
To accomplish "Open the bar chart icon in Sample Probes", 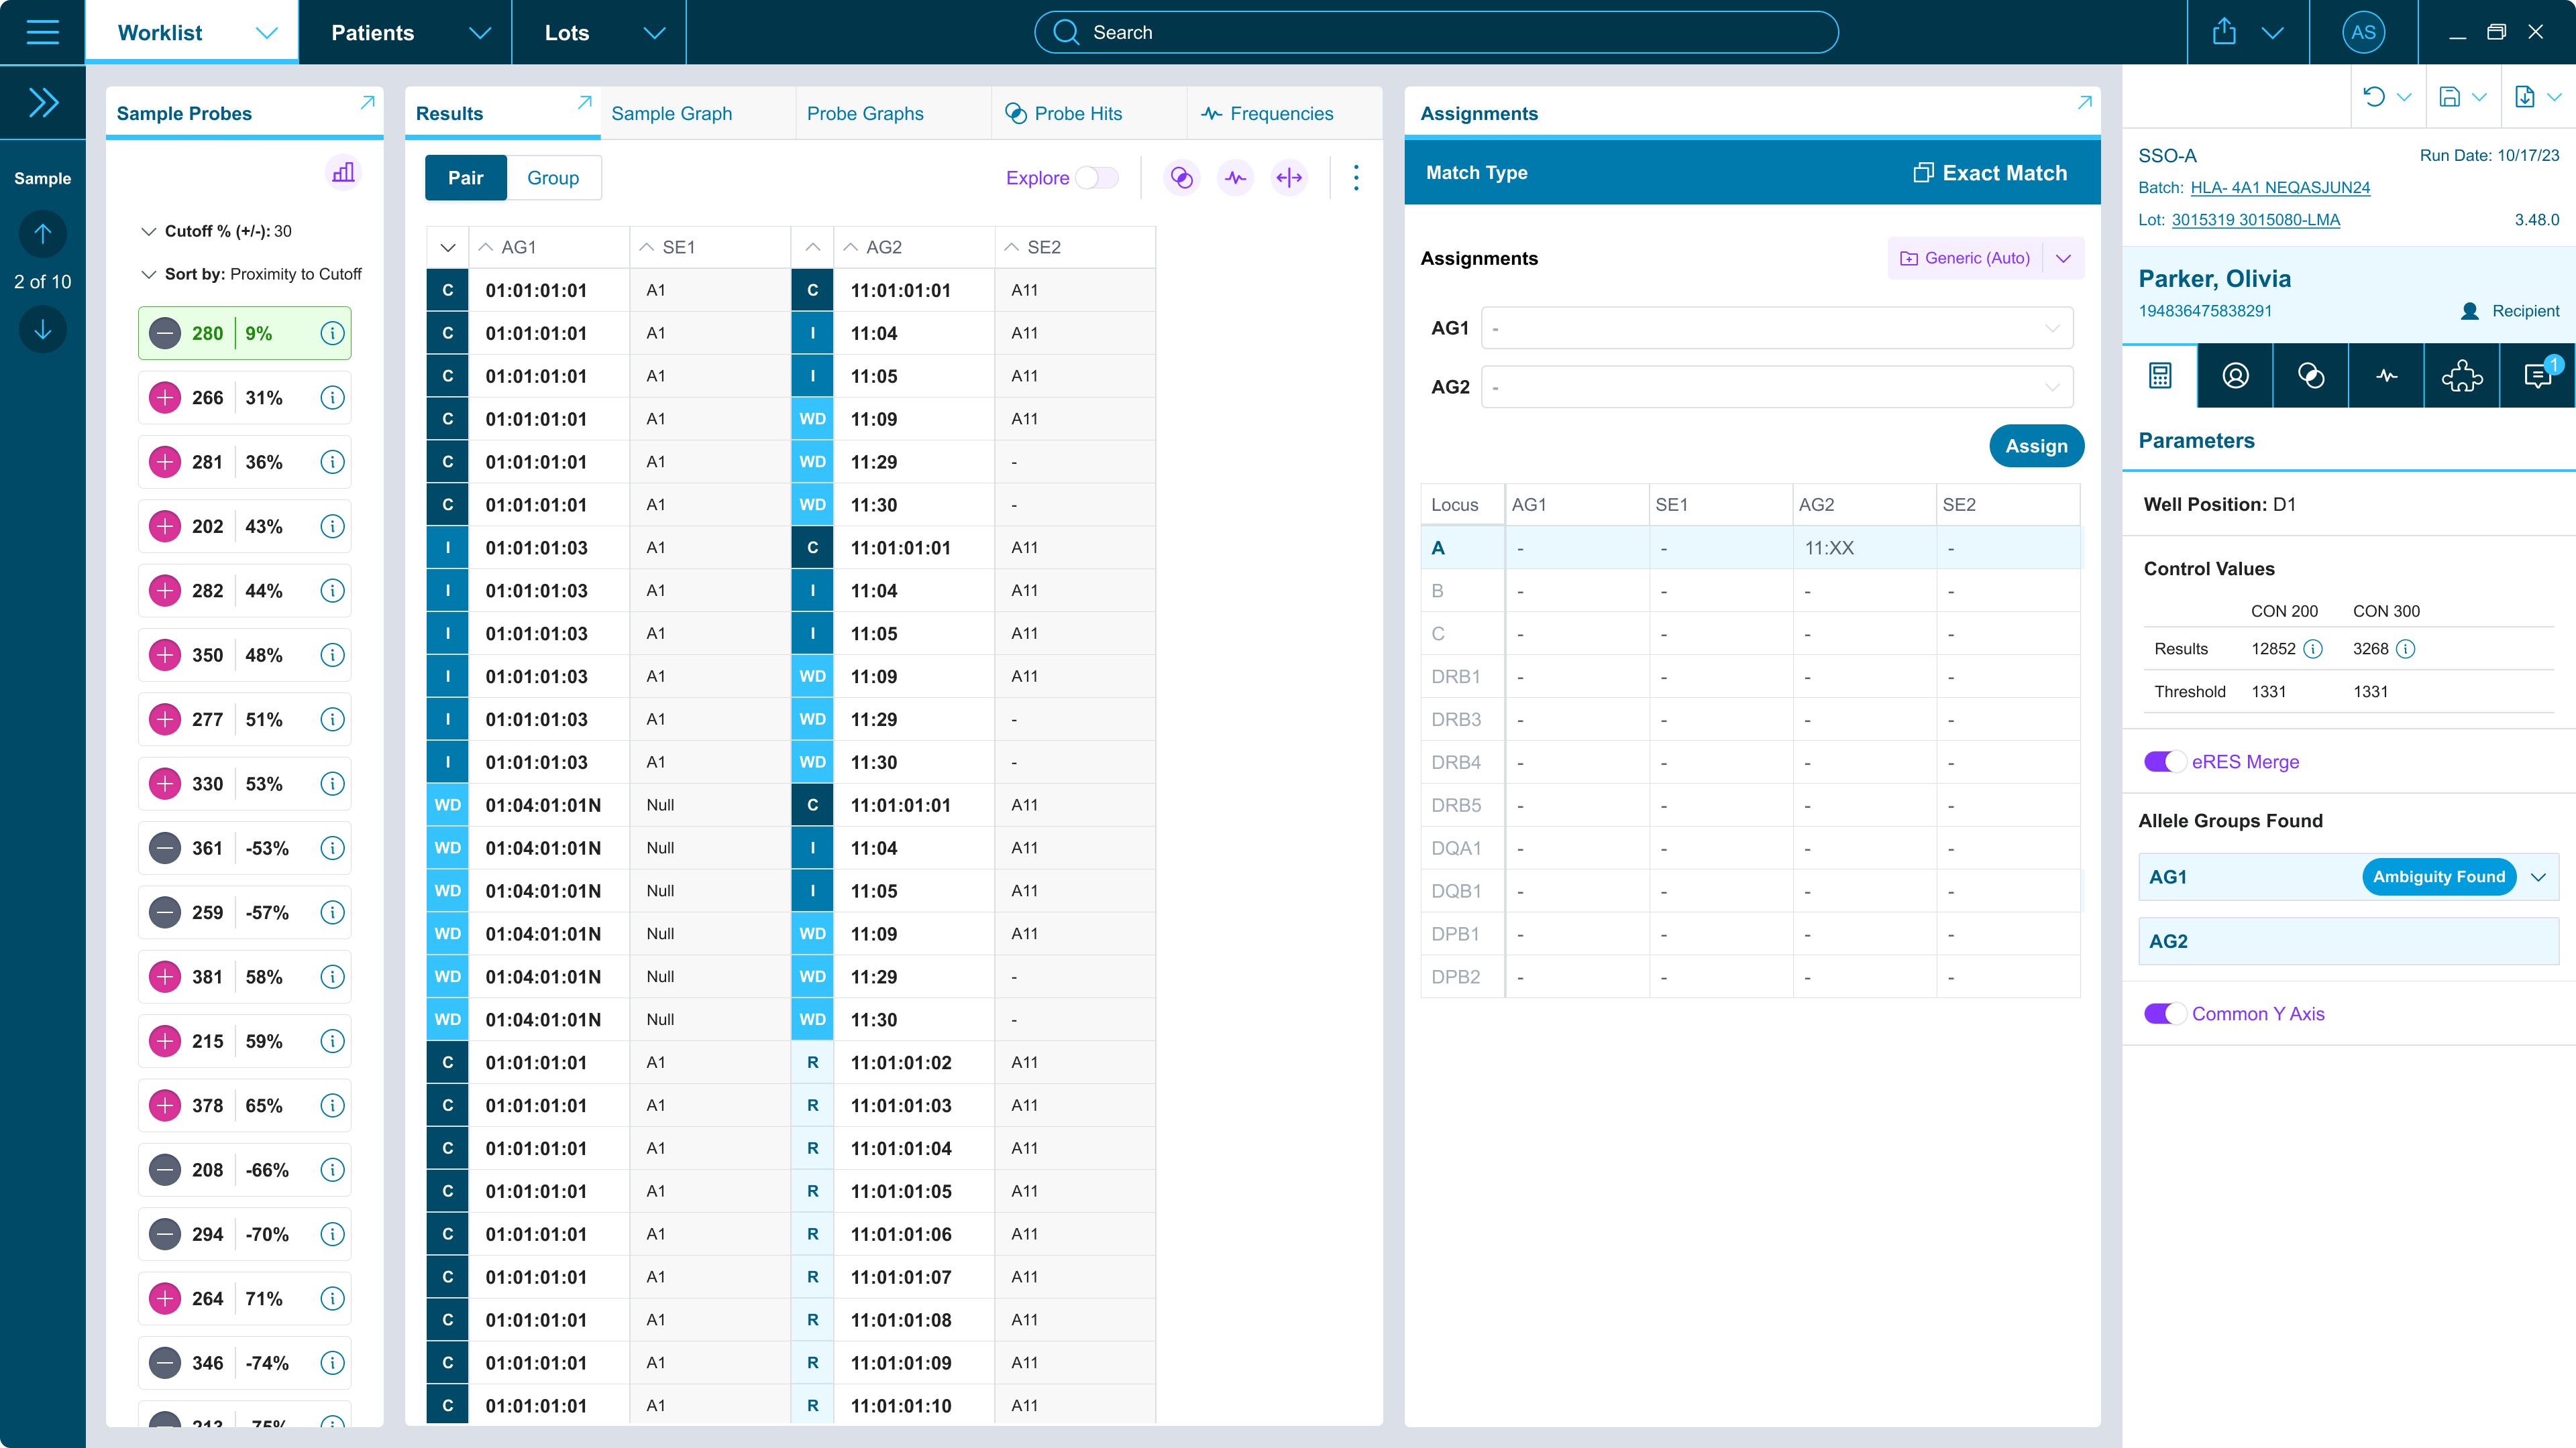I will pos(343,172).
